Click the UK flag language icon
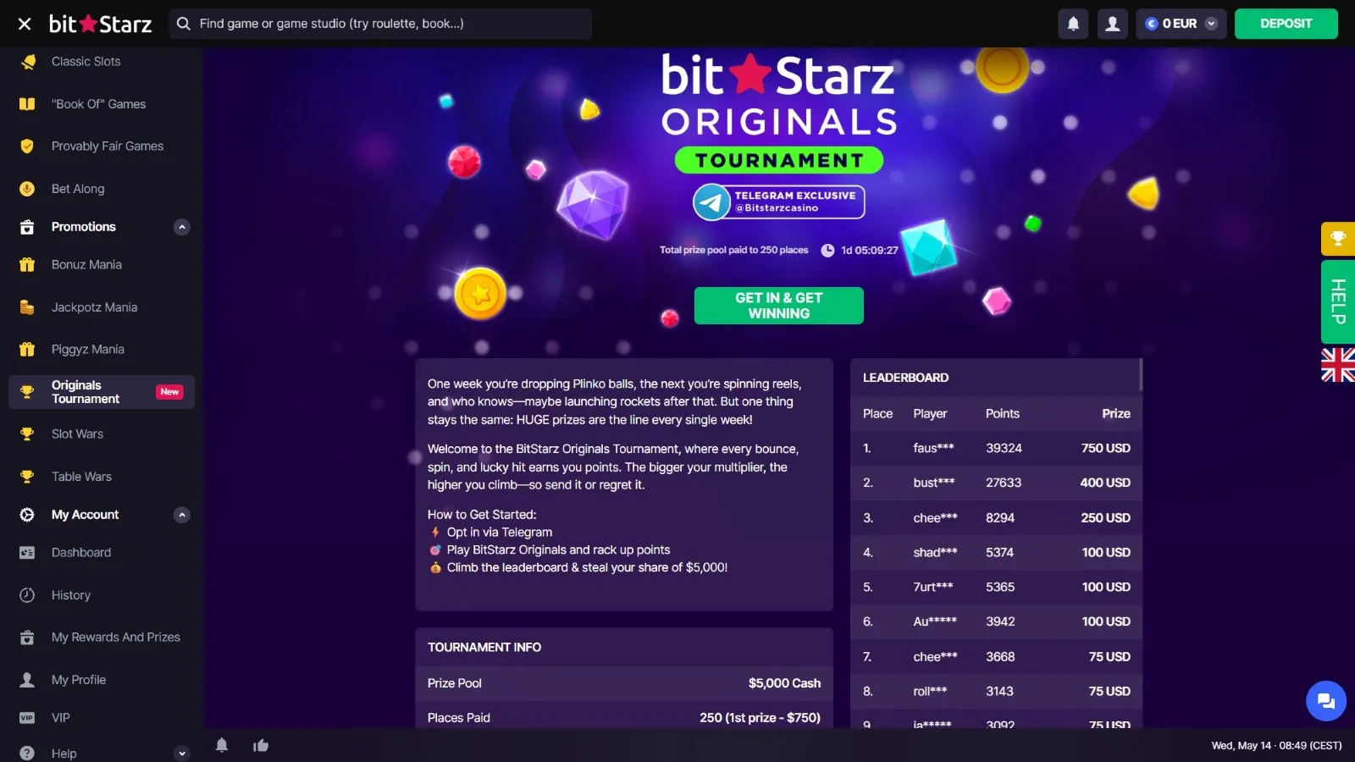The image size is (1355, 762). tap(1338, 365)
